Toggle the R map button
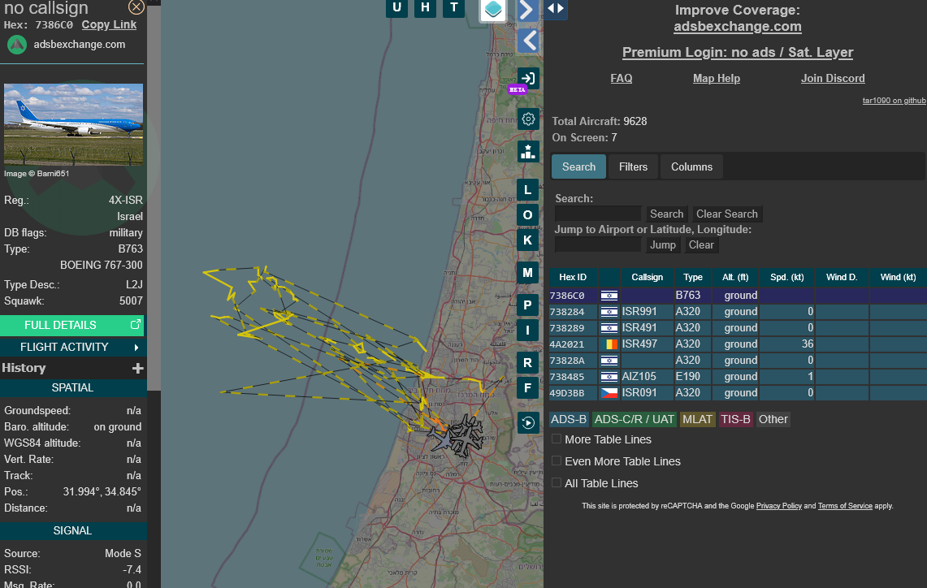The width and height of the screenshot is (927, 588). point(527,362)
